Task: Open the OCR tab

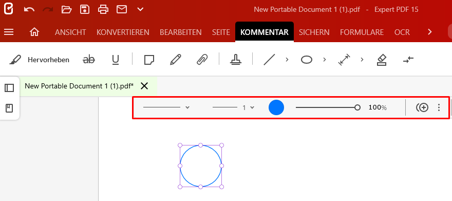Action: pyautogui.click(x=402, y=32)
